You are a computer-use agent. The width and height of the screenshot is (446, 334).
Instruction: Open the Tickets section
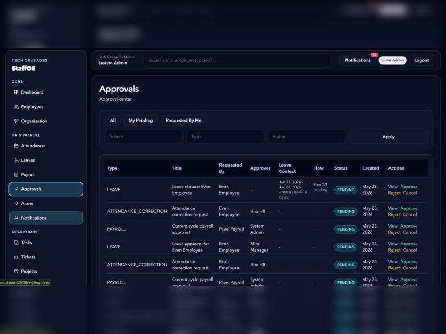click(x=46, y=257)
